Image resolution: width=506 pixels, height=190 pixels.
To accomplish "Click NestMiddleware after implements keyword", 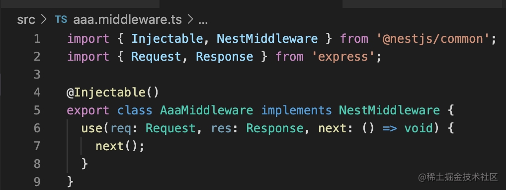I will [x=389, y=110].
